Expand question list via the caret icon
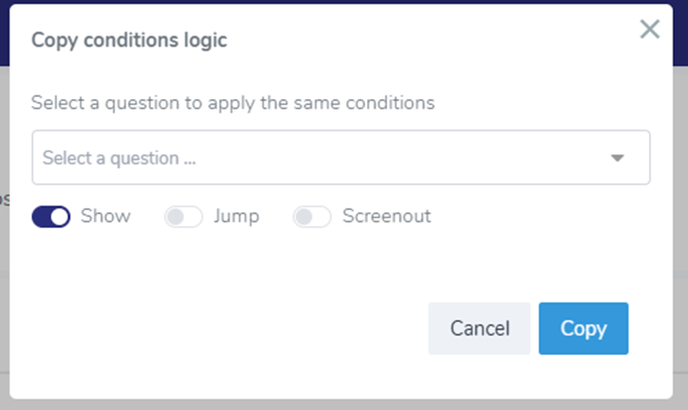 617,158
